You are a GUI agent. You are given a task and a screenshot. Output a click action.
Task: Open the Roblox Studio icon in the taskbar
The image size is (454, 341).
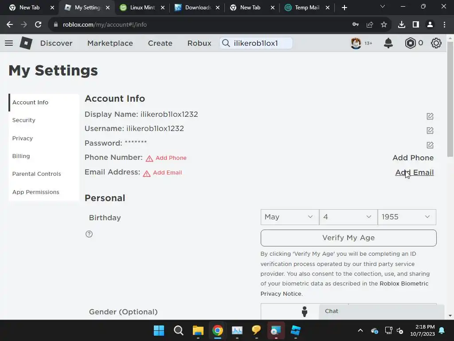click(x=296, y=330)
